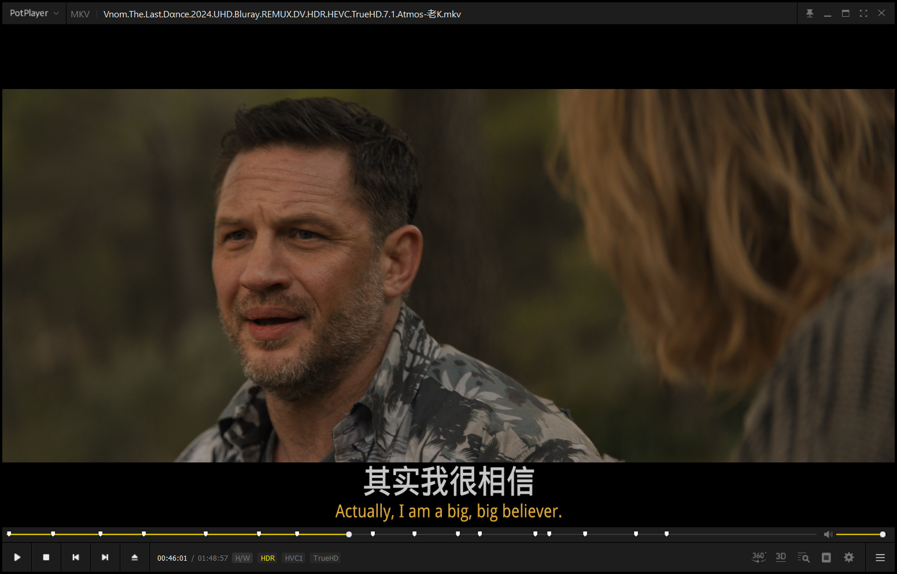Toggle 360° video mode
Viewport: 897px width, 574px height.
[x=758, y=557]
